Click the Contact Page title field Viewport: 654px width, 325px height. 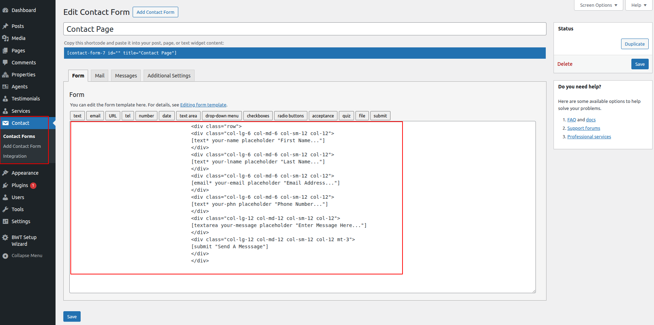click(x=305, y=29)
